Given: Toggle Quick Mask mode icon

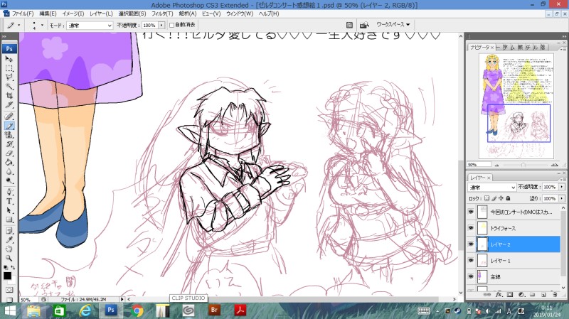Looking at the screenshot, I should pos(9,290).
